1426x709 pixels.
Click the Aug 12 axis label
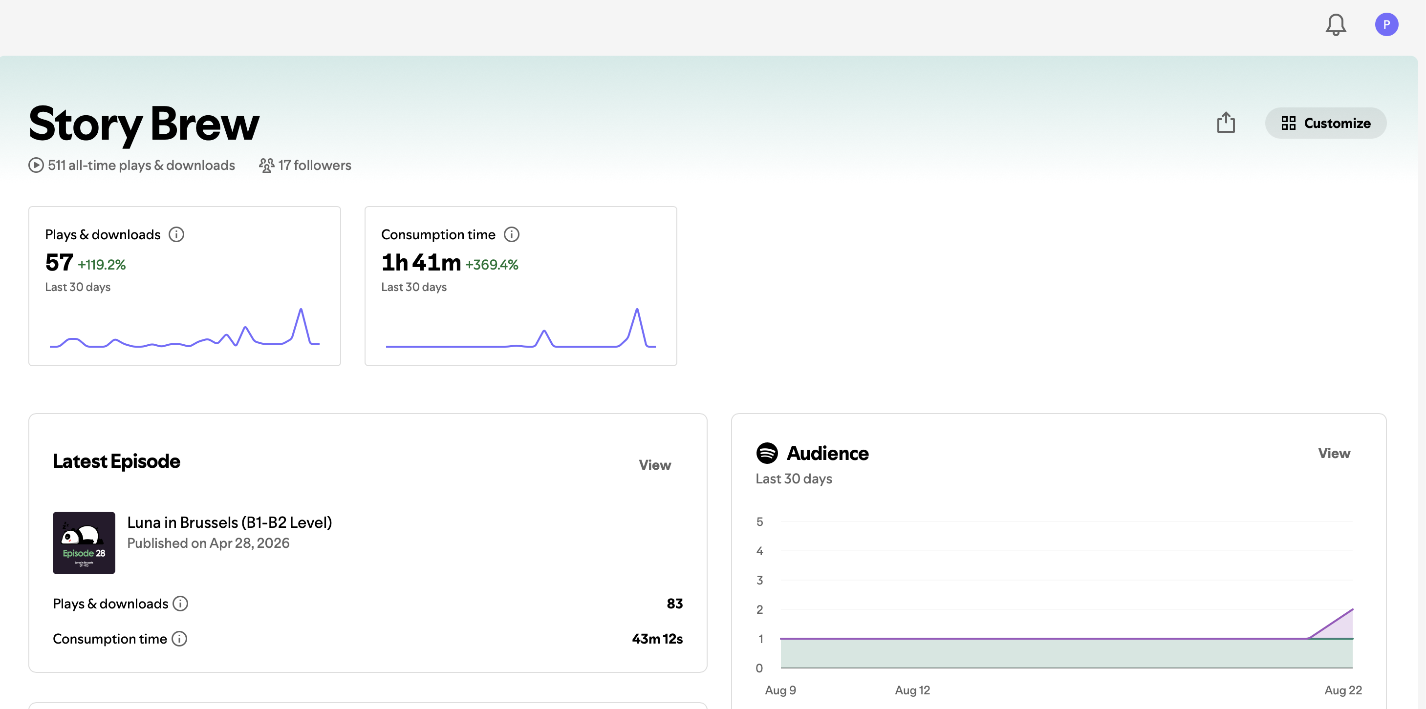[912, 690]
